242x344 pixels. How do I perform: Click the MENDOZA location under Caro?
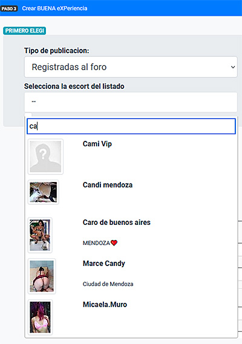[96, 243]
